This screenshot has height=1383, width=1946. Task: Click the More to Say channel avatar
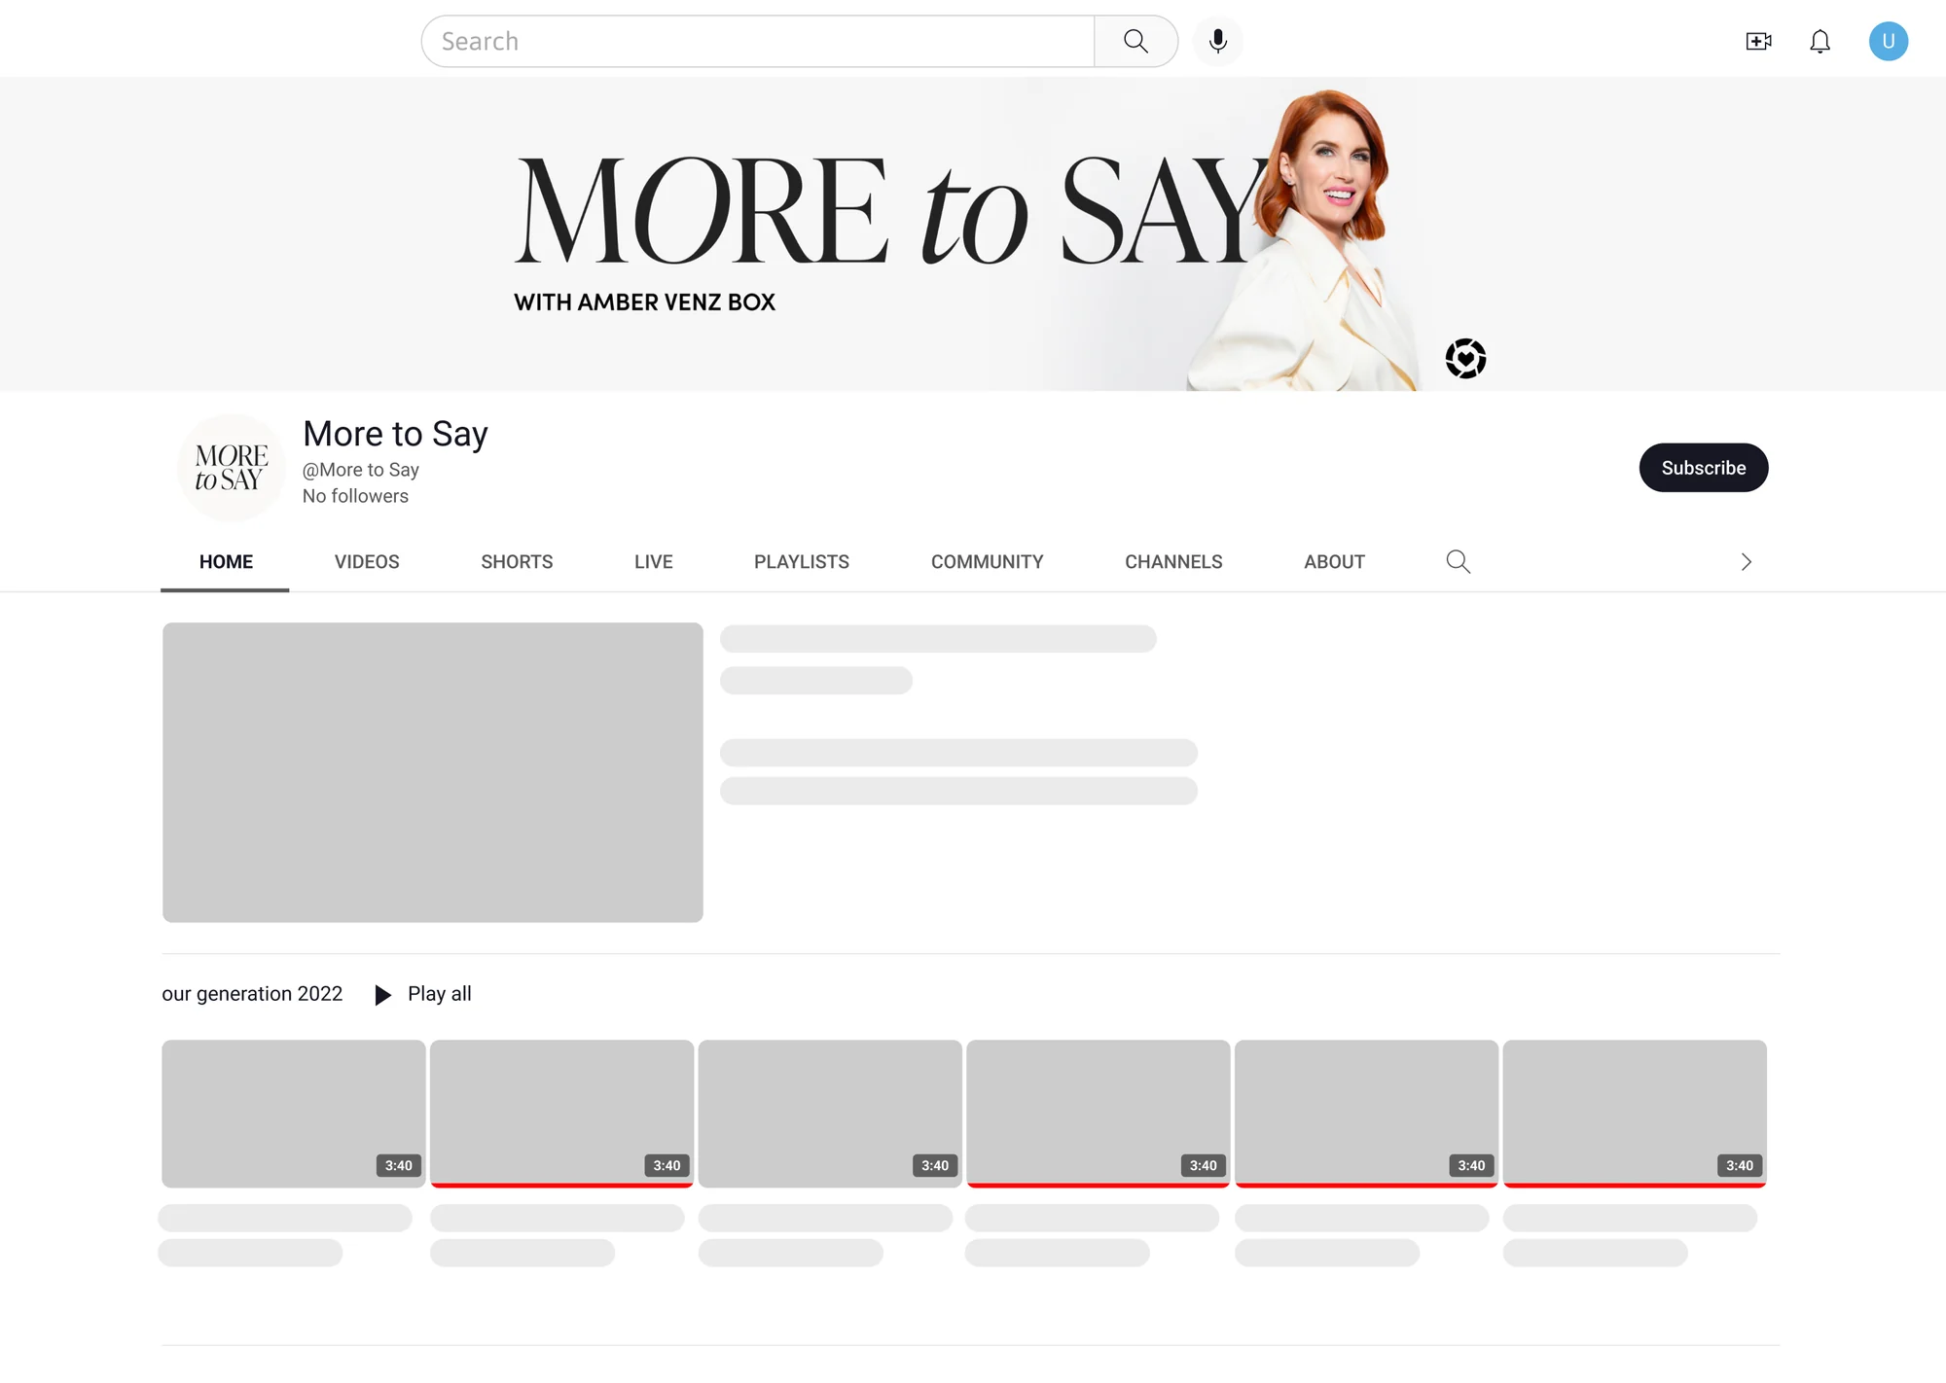click(x=231, y=468)
